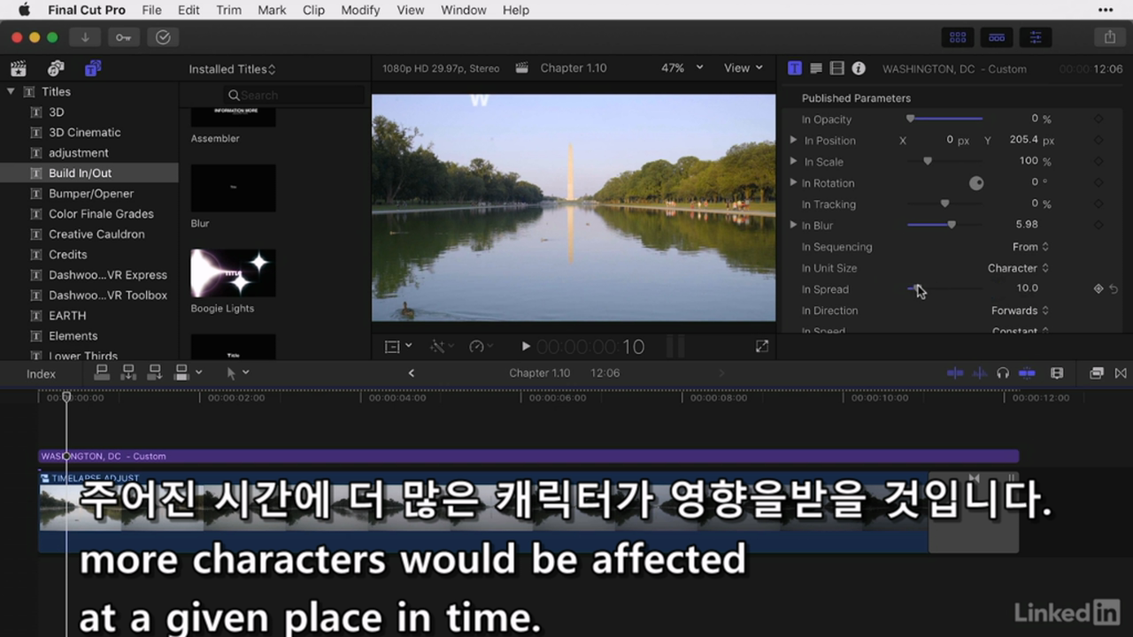Screen dimensions: 1133x637
Task: Click the timeline Index button
Action: (41, 373)
